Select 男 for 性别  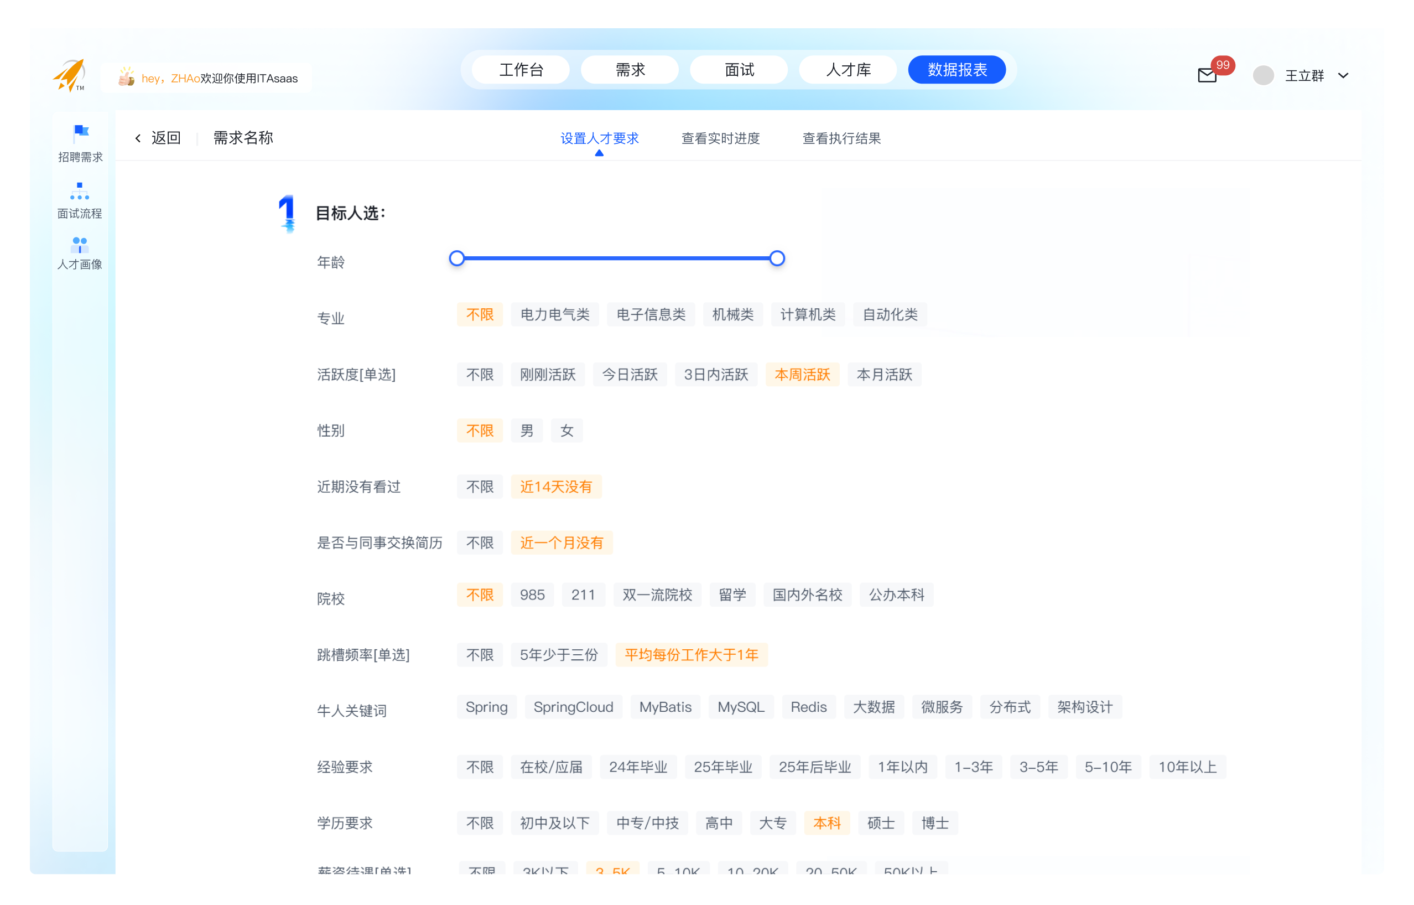pyautogui.click(x=527, y=430)
